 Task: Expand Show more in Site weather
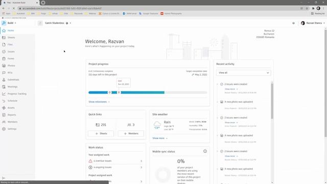point(160,138)
